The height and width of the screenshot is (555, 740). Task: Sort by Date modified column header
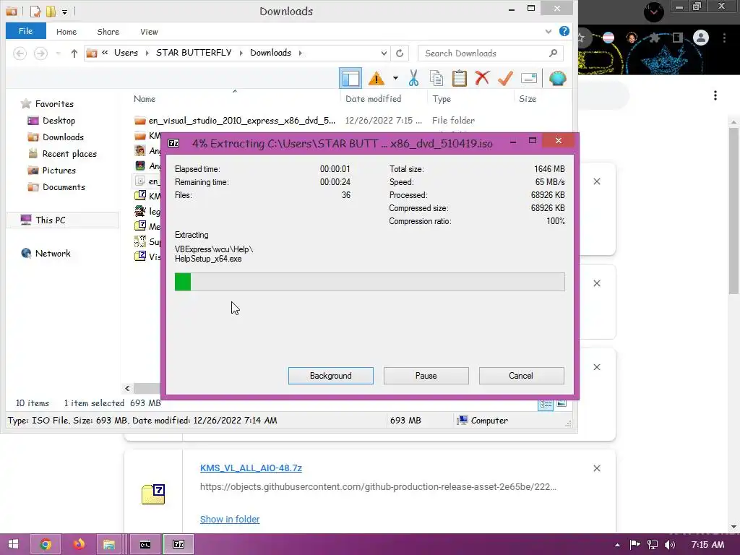click(373, 98)
